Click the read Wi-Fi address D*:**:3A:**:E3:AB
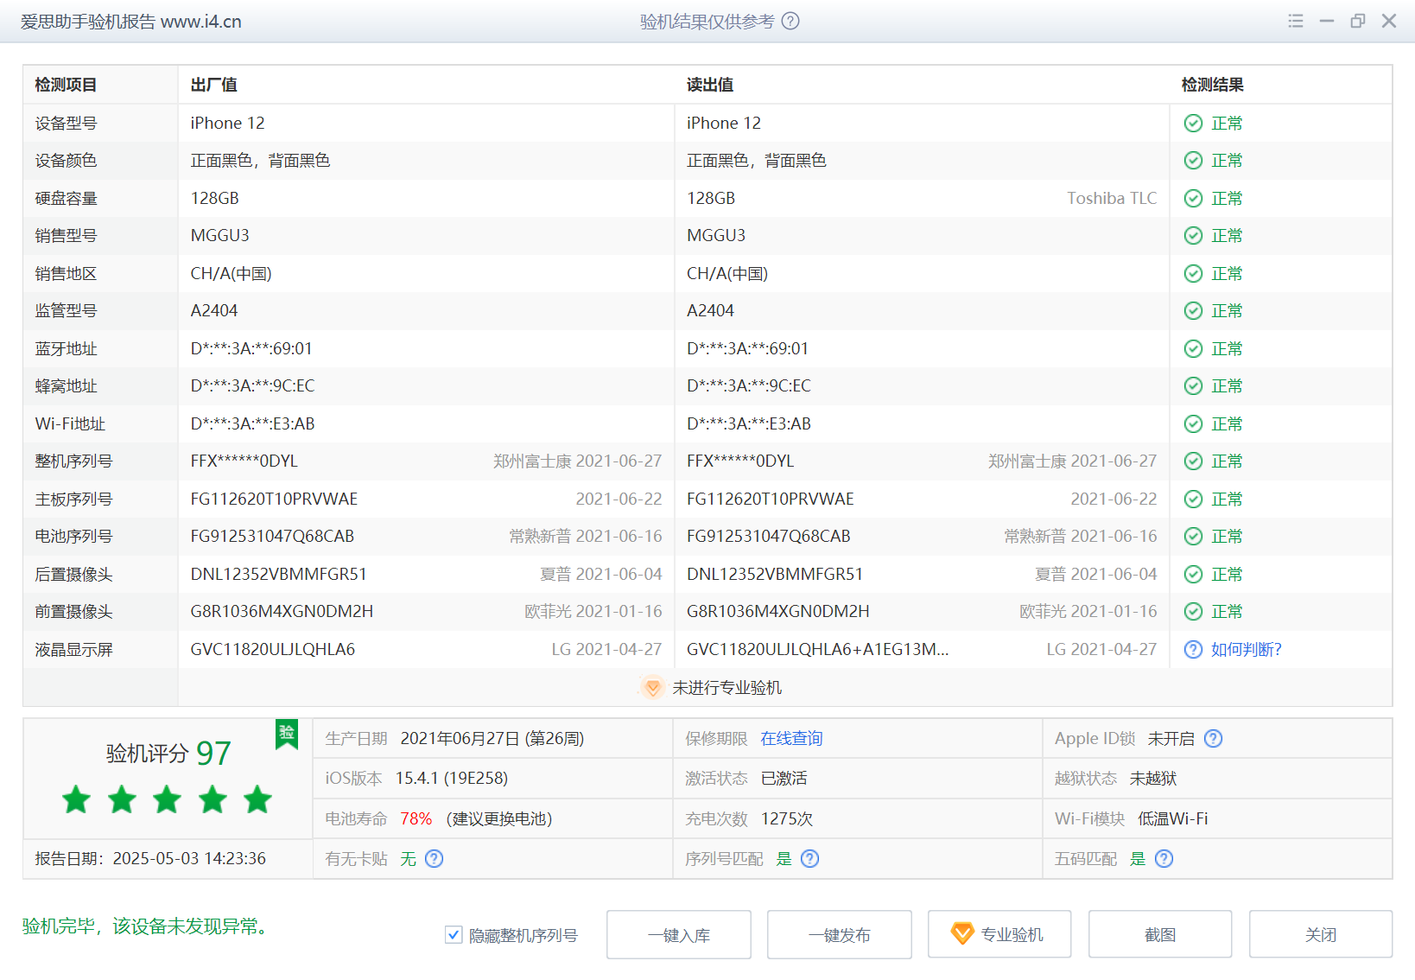Viewport: 1415px width, 980px height. [749, 423]
